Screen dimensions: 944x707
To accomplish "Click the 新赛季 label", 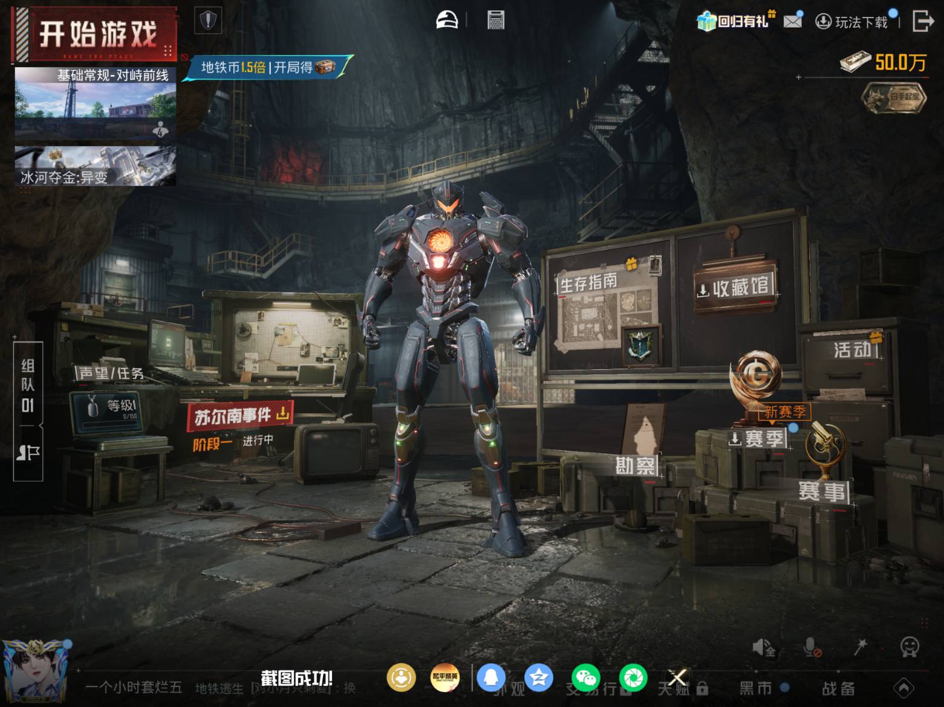I will coord(784,412).
